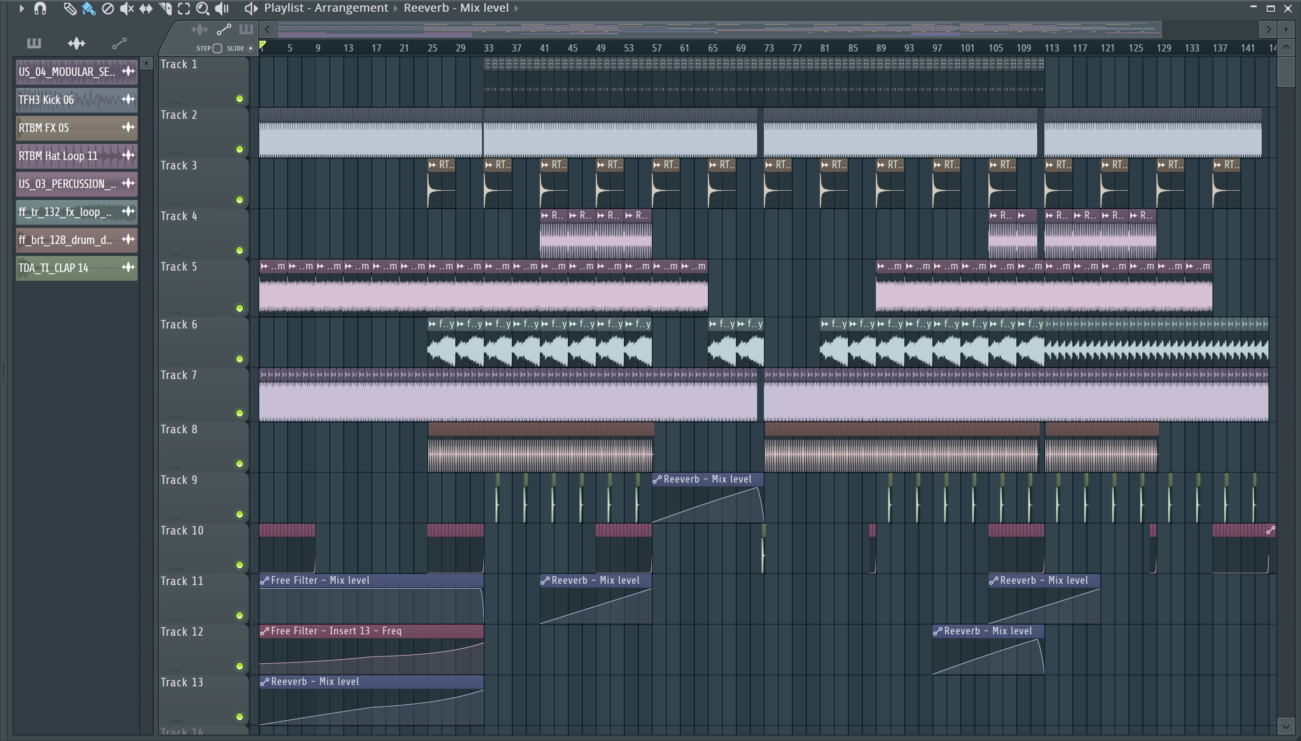Click the vertical scrollbar handle
The image size is (1301, 741).
[x=1286, y=72]
